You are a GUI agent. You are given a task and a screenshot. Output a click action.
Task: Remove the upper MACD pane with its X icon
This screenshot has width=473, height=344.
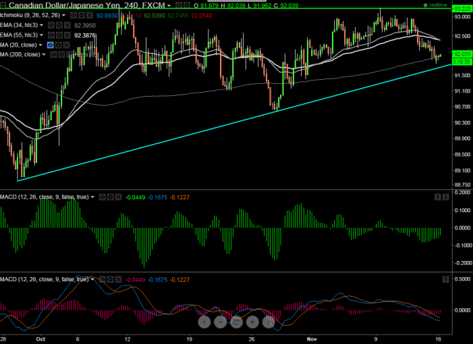pyautogui.click(x=118, y=197)
